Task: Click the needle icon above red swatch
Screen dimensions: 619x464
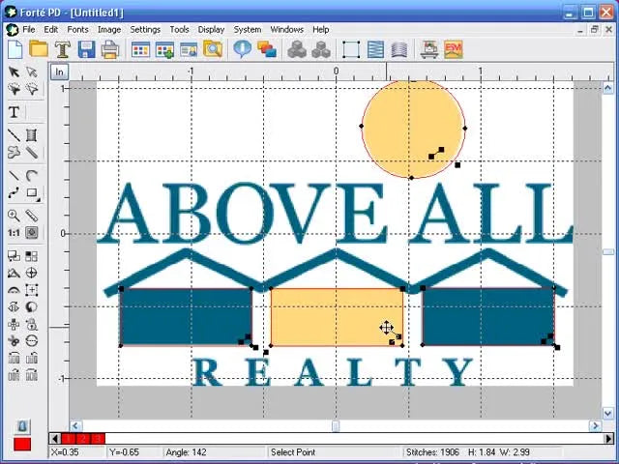Action: (x=22, y=426)
